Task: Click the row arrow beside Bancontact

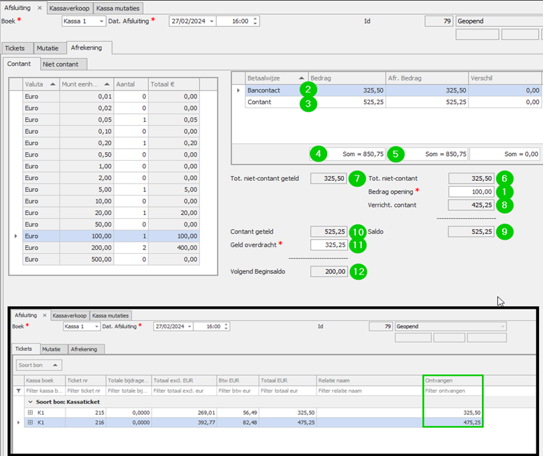Action: pos(238,90)
